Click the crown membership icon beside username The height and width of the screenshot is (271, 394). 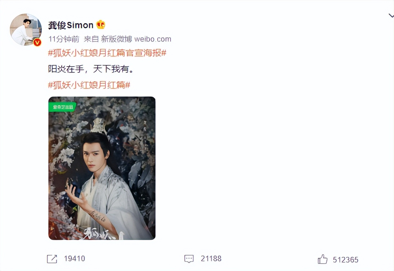(x=101, y=25)
